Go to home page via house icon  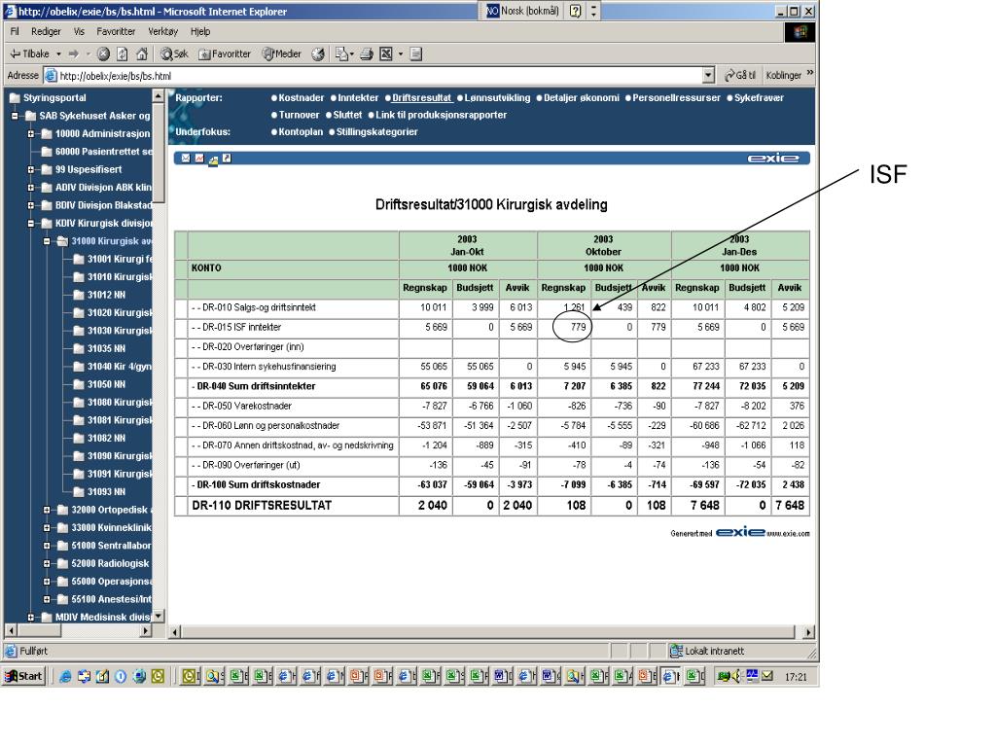[x=142, y=54]
